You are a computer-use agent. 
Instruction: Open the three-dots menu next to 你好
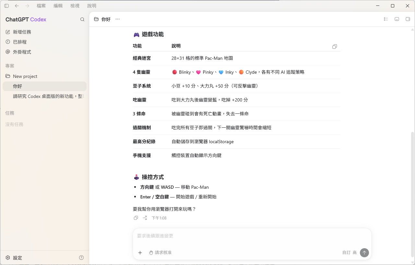click(x=117, y=19)
